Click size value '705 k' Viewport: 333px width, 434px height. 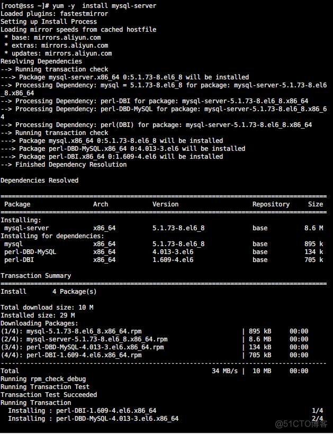(313, 260)
